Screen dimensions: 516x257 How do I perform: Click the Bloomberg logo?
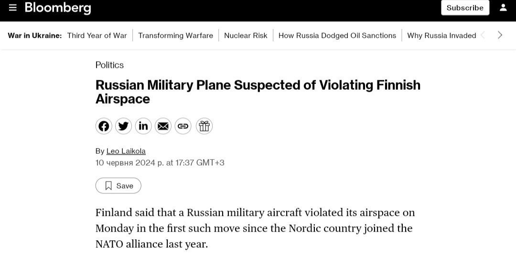58,8
